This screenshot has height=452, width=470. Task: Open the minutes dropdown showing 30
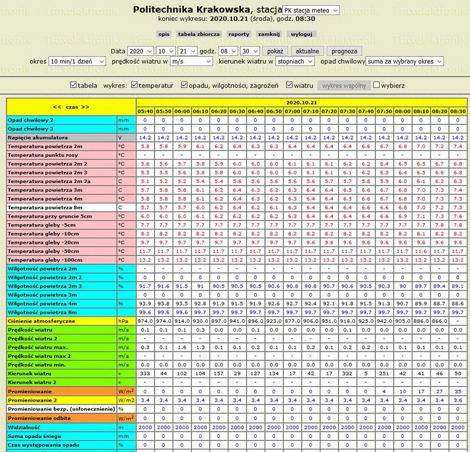pos(250,51)
